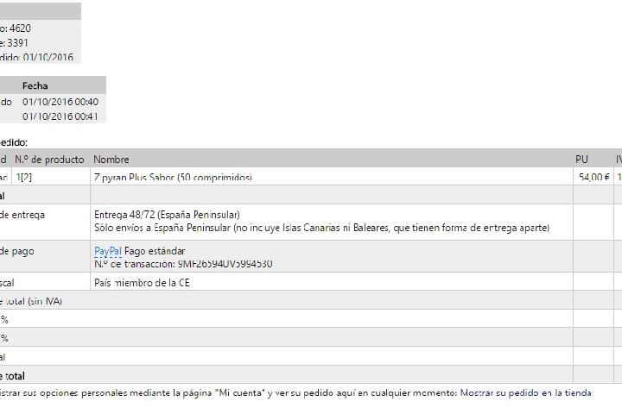Screen dimensions: 622x414
Task: Click the 'Fecha' column header
Action: [x=35, y=85]
